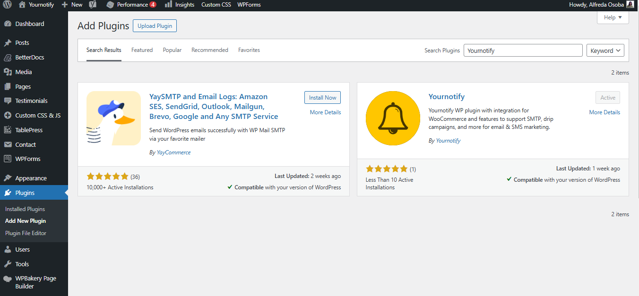The width and height of the screenshot is (639, 296).
Task: Click the Tools wrench icon
Action: point(8,264)
